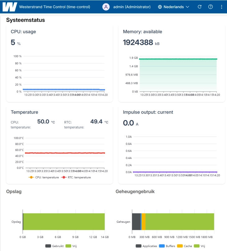Toggle CPU: temperature legend series

pos(44,177)
